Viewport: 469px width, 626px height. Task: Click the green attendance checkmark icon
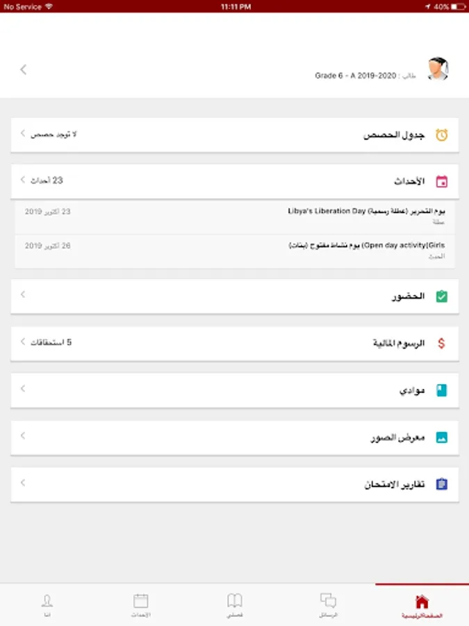point(442,297)
